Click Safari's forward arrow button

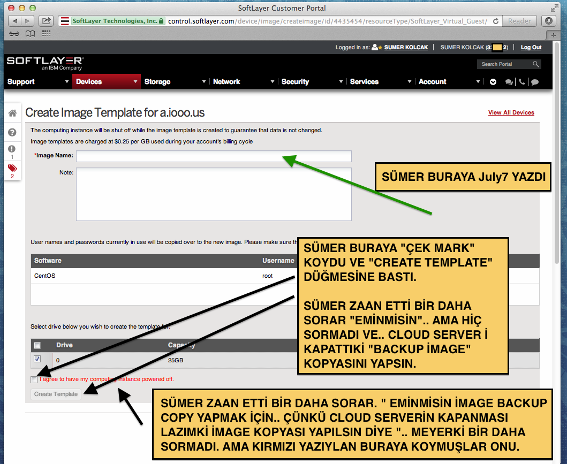click(x=27, y=21)
